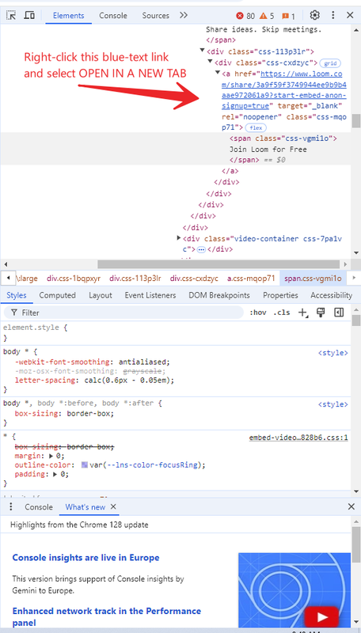Switch to the Computed sub-tab

point(57,295)
